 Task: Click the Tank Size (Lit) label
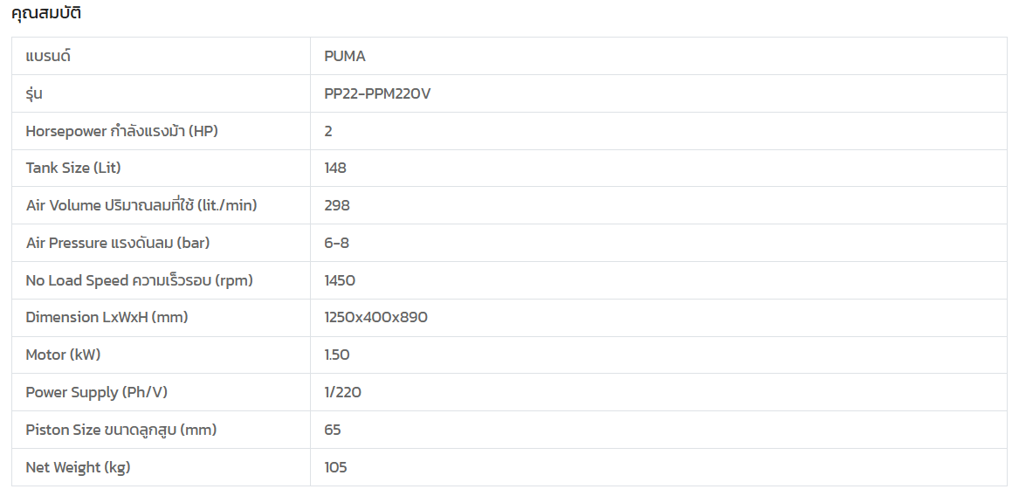point(73,168)
